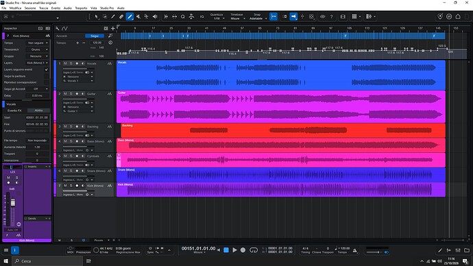Choose the Split (blade) tool
Image resolution: width=473 pixels, height=266 pixels.
click(x=113, y=16)
